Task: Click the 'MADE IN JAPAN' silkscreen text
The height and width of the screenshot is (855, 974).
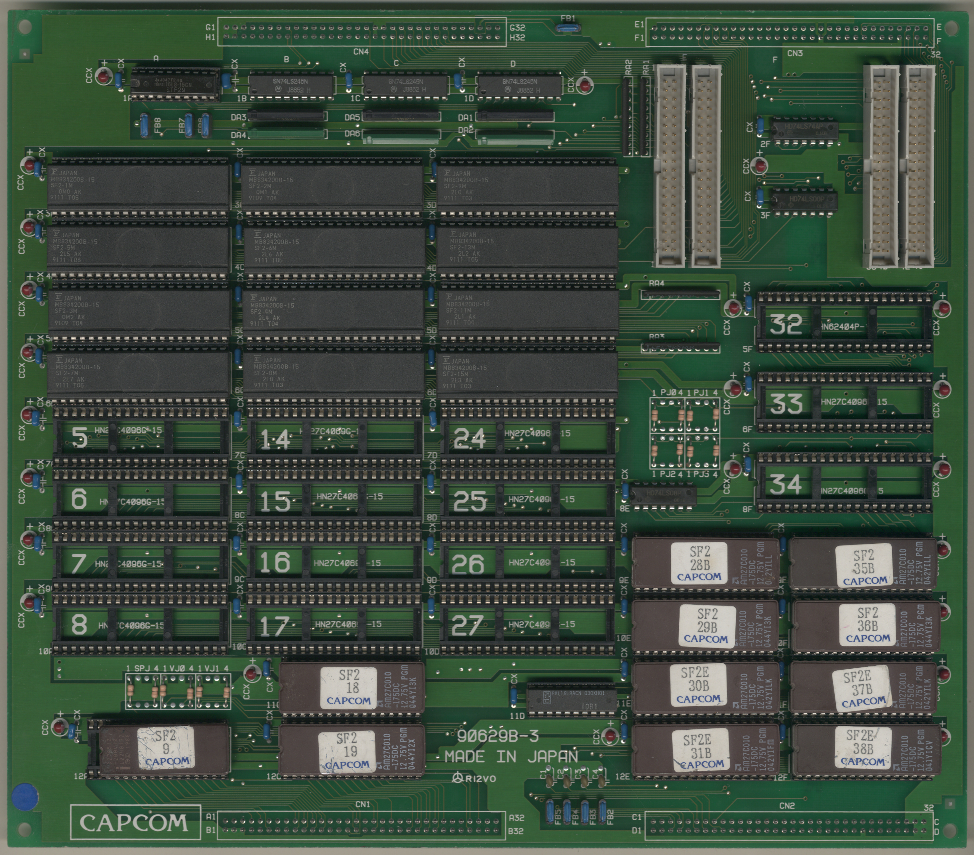Action: point(511,757)
